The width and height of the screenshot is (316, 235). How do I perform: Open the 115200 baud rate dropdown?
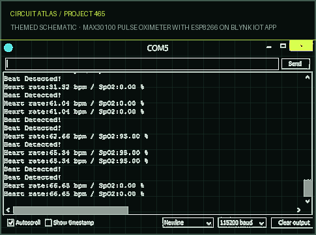pyautogui.click(x=242, y=223)
